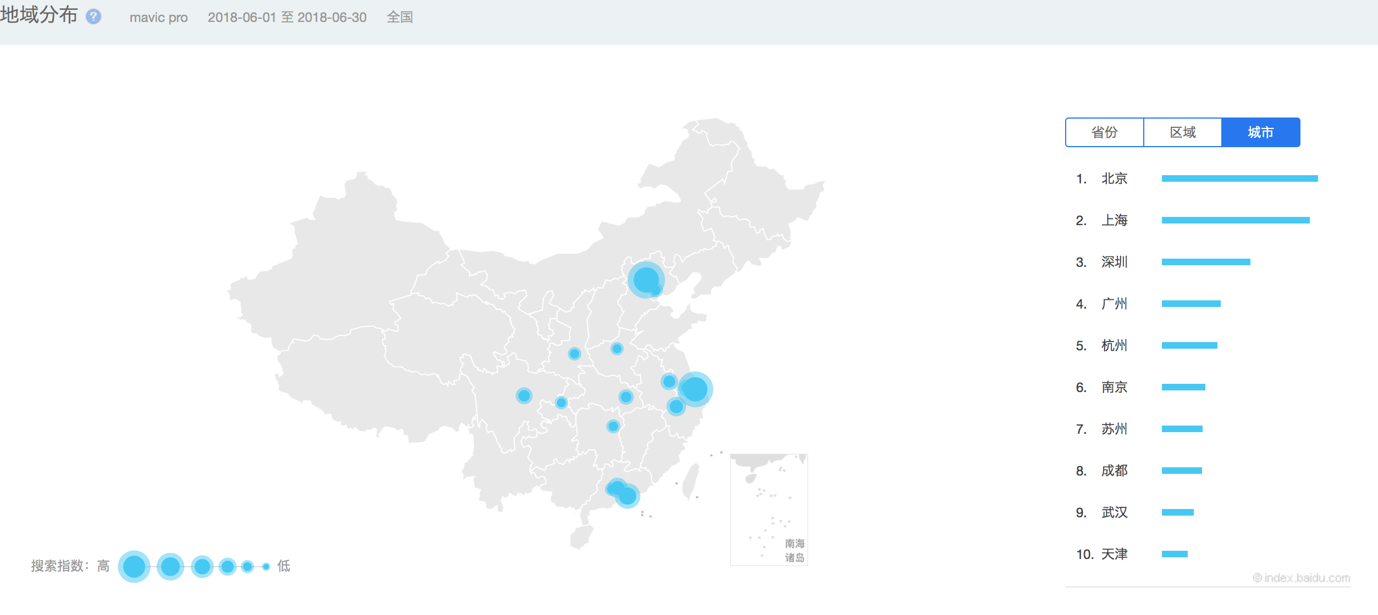Open the date range 2018-06-01 至 2018-06-30
The width and height of the screenshot is (1378, 615).
coord(286,18)
